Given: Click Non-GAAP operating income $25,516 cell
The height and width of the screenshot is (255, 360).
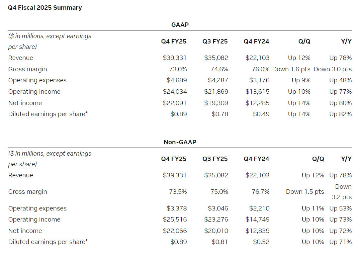Looking at the screenshot, I should point(175,220).
